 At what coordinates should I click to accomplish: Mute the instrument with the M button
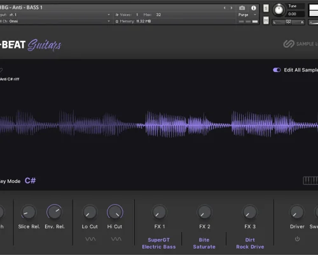pos(266,20)
